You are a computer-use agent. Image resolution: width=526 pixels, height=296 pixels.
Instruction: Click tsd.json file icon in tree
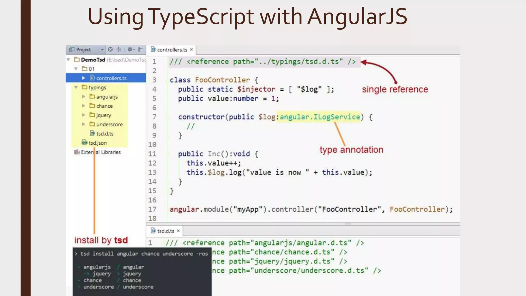coord(84,143)
